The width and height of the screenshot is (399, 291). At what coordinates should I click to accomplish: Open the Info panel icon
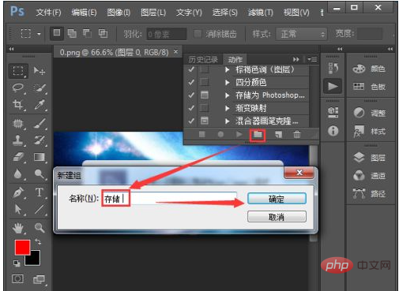(333, 131)
